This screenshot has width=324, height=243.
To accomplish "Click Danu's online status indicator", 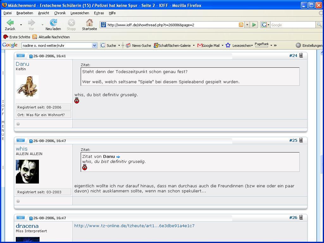I will 18,124.
